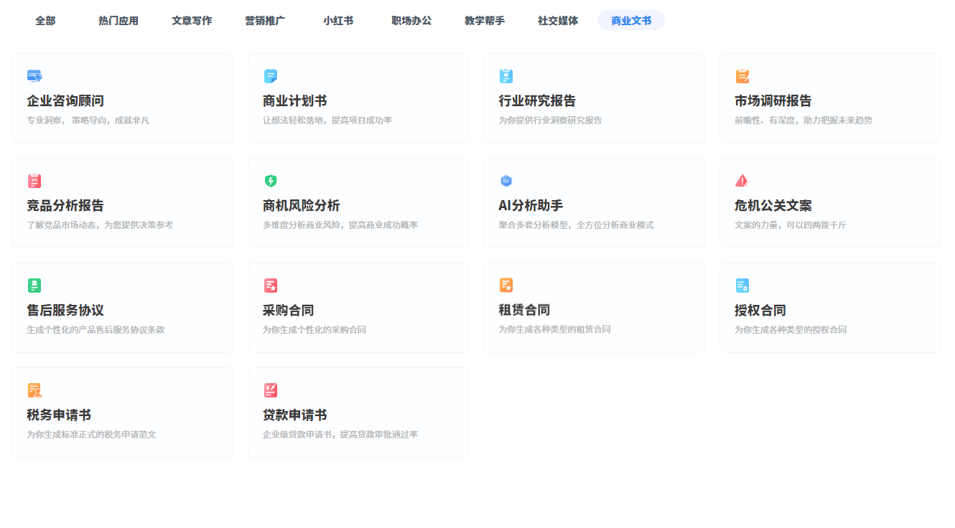The image size is (955, 528).
Task: Choose the 租赁合同 title
Action: click(524, 311)
